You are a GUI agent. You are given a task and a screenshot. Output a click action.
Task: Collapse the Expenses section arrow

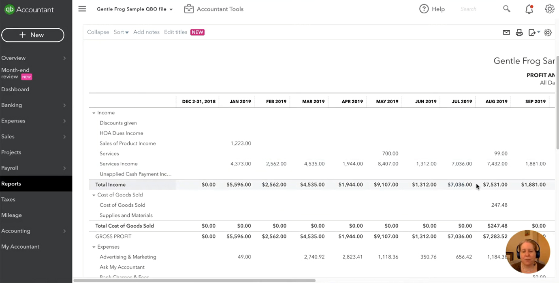[x=94, y=247]
